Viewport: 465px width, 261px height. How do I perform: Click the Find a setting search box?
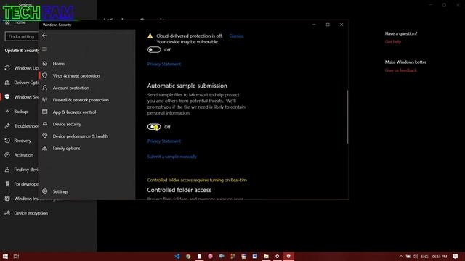pos(21,36)
